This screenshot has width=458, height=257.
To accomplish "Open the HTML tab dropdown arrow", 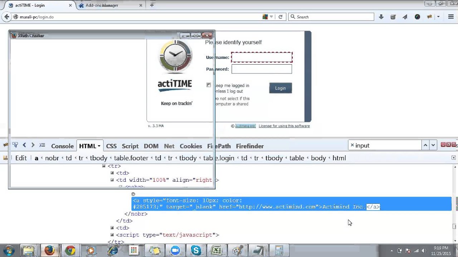I will (x=99, y=146).
